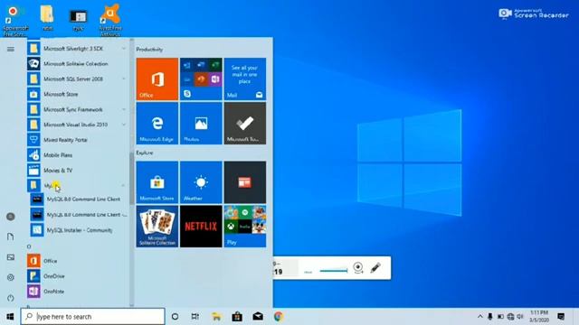
Task: Open network settings tray icon
Action: coord(510,316)
